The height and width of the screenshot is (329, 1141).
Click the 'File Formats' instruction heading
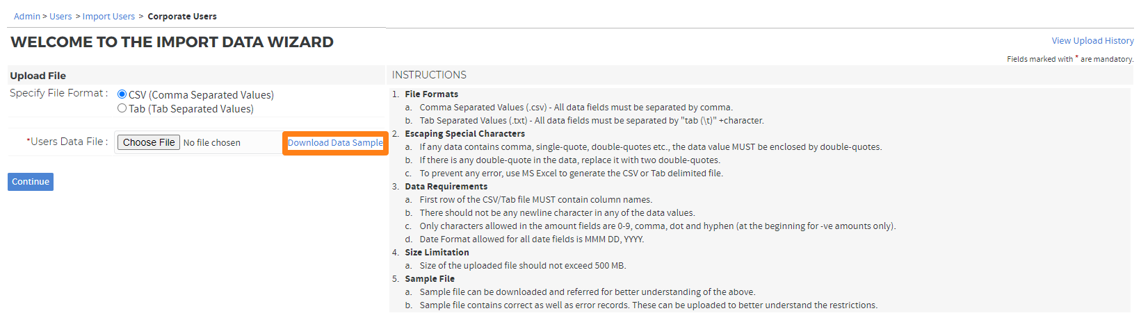pos(432,94)
